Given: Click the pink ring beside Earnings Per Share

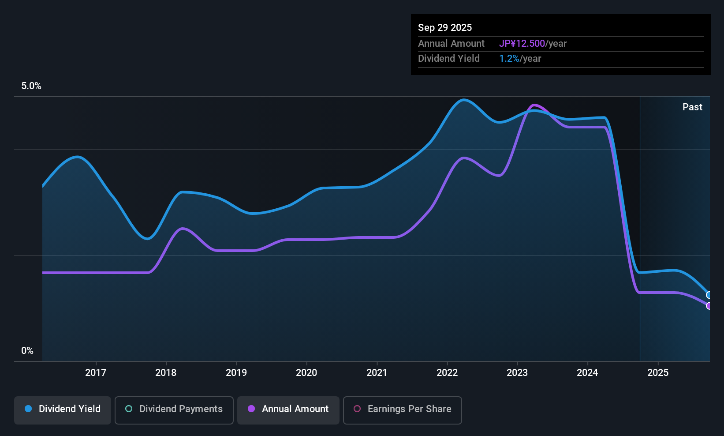Looking at the screenshot, I should [357, 409].
